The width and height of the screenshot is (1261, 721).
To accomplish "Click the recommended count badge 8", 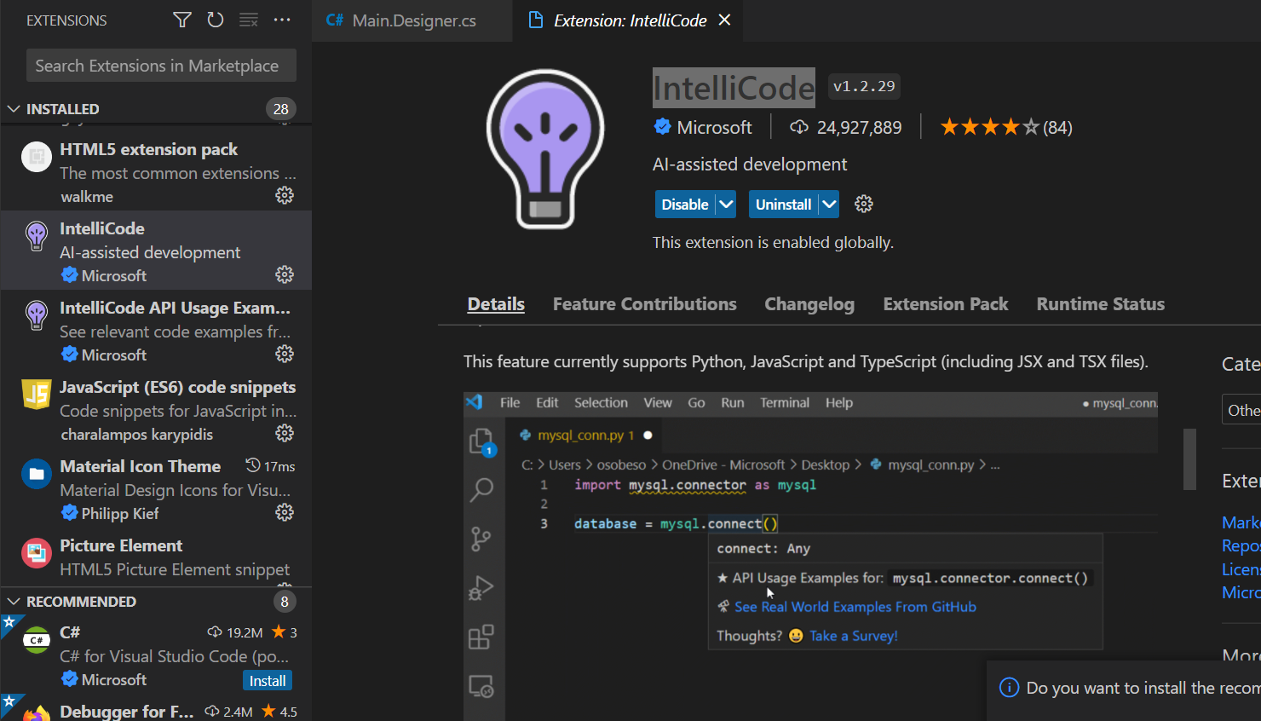I will (x=285, y=602).
